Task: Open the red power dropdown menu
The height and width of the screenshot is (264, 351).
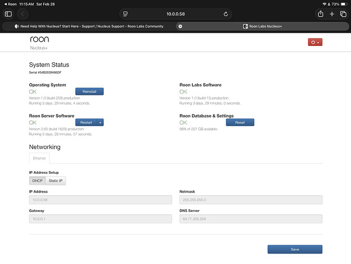Action: 315,42
